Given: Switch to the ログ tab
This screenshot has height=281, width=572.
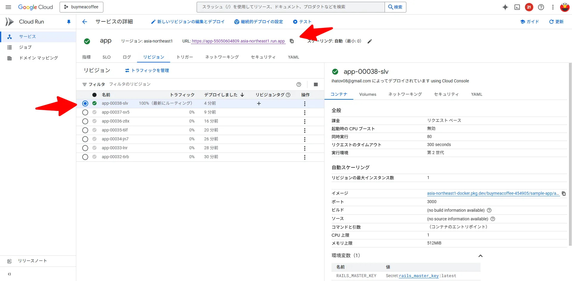Looking at the screenshot, I should 127,57.
